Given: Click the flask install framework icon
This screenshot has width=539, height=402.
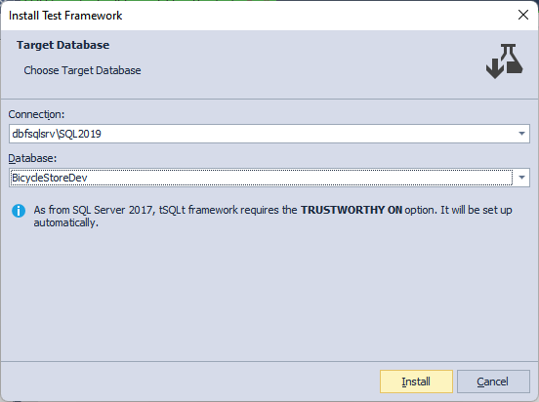Looking at the screenshot, I should (504, 61).
